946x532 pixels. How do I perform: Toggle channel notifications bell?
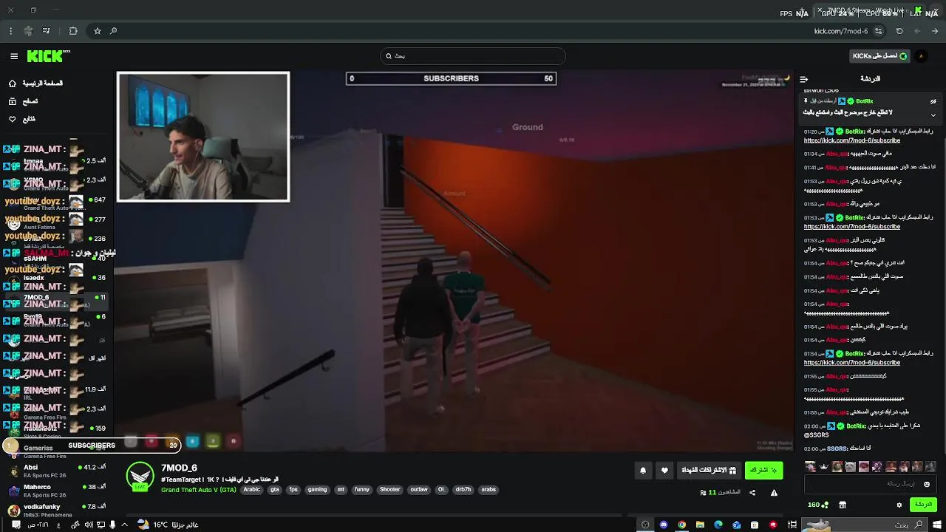[643, 470]
